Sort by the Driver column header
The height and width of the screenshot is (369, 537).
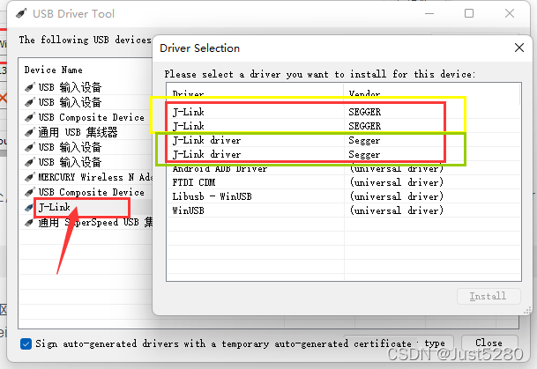(255, 92)
